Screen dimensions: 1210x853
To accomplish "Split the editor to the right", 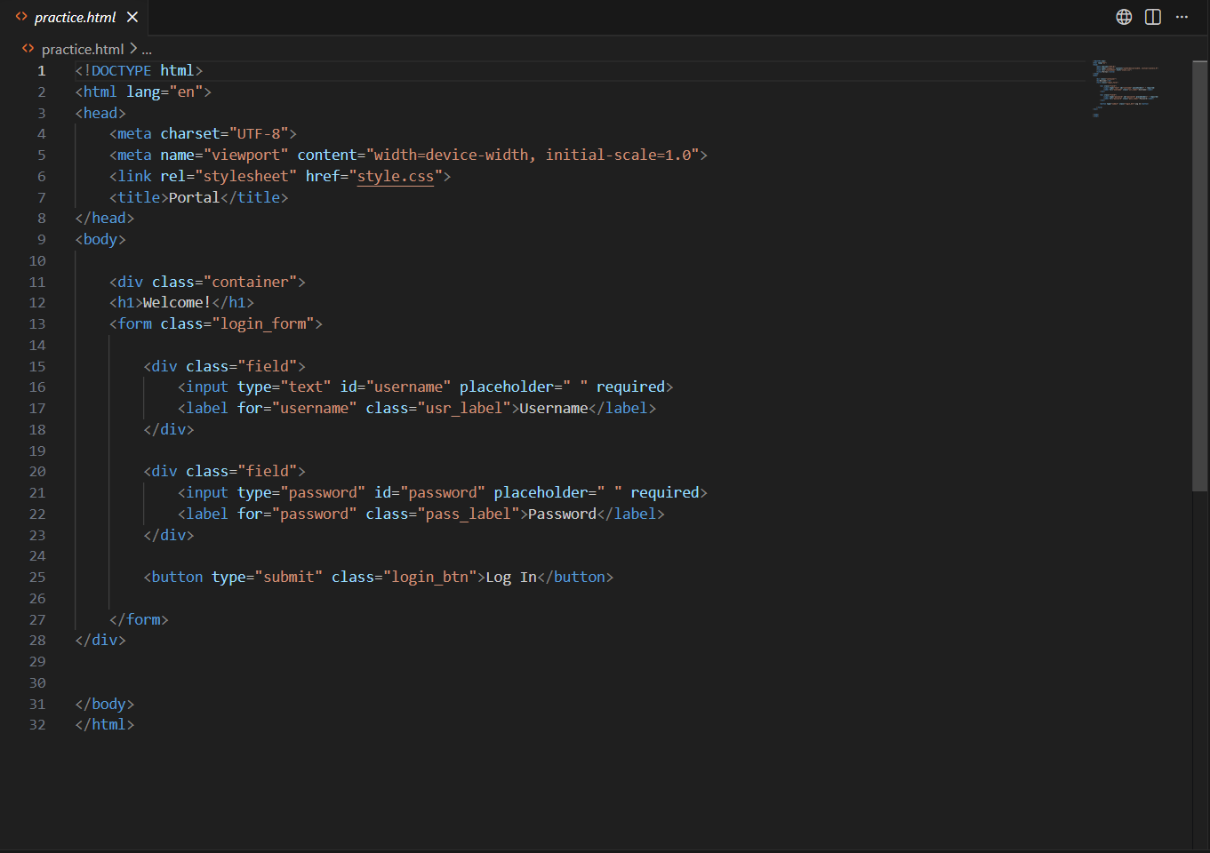I will (x=1153, y=17).
